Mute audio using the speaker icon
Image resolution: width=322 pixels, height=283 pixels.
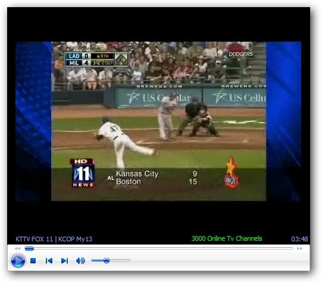(x=80, y=260)
